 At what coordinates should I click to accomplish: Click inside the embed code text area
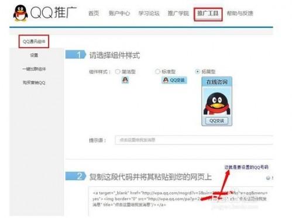tap(181, 201)
